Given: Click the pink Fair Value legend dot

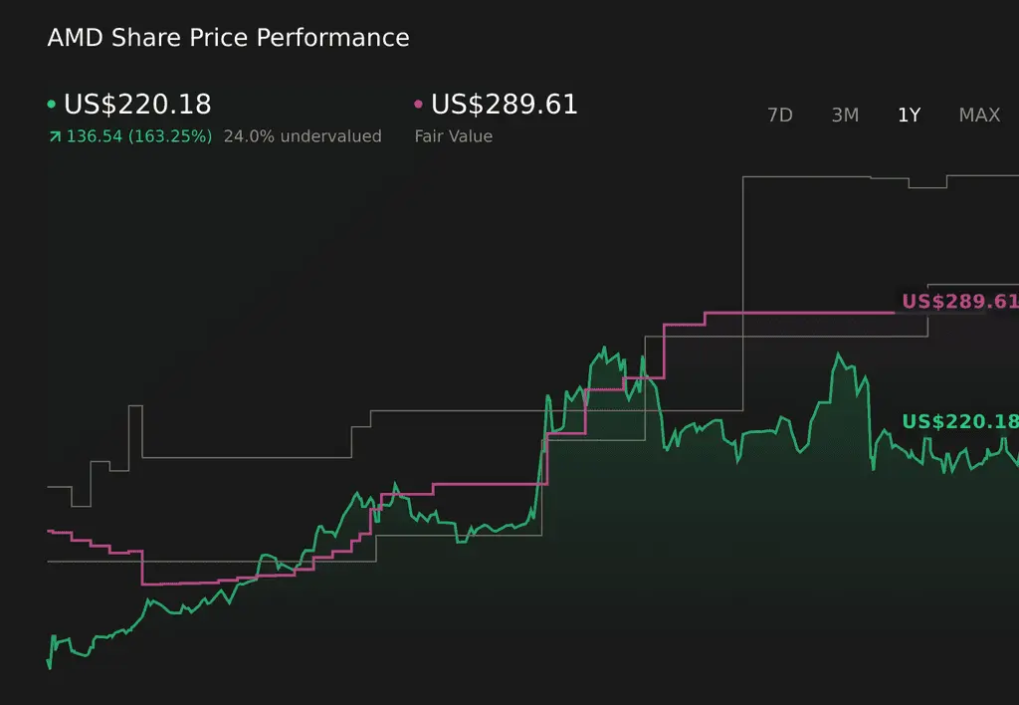Looking at the screenshot, I should pyautogui.click(x=419, y=104).
